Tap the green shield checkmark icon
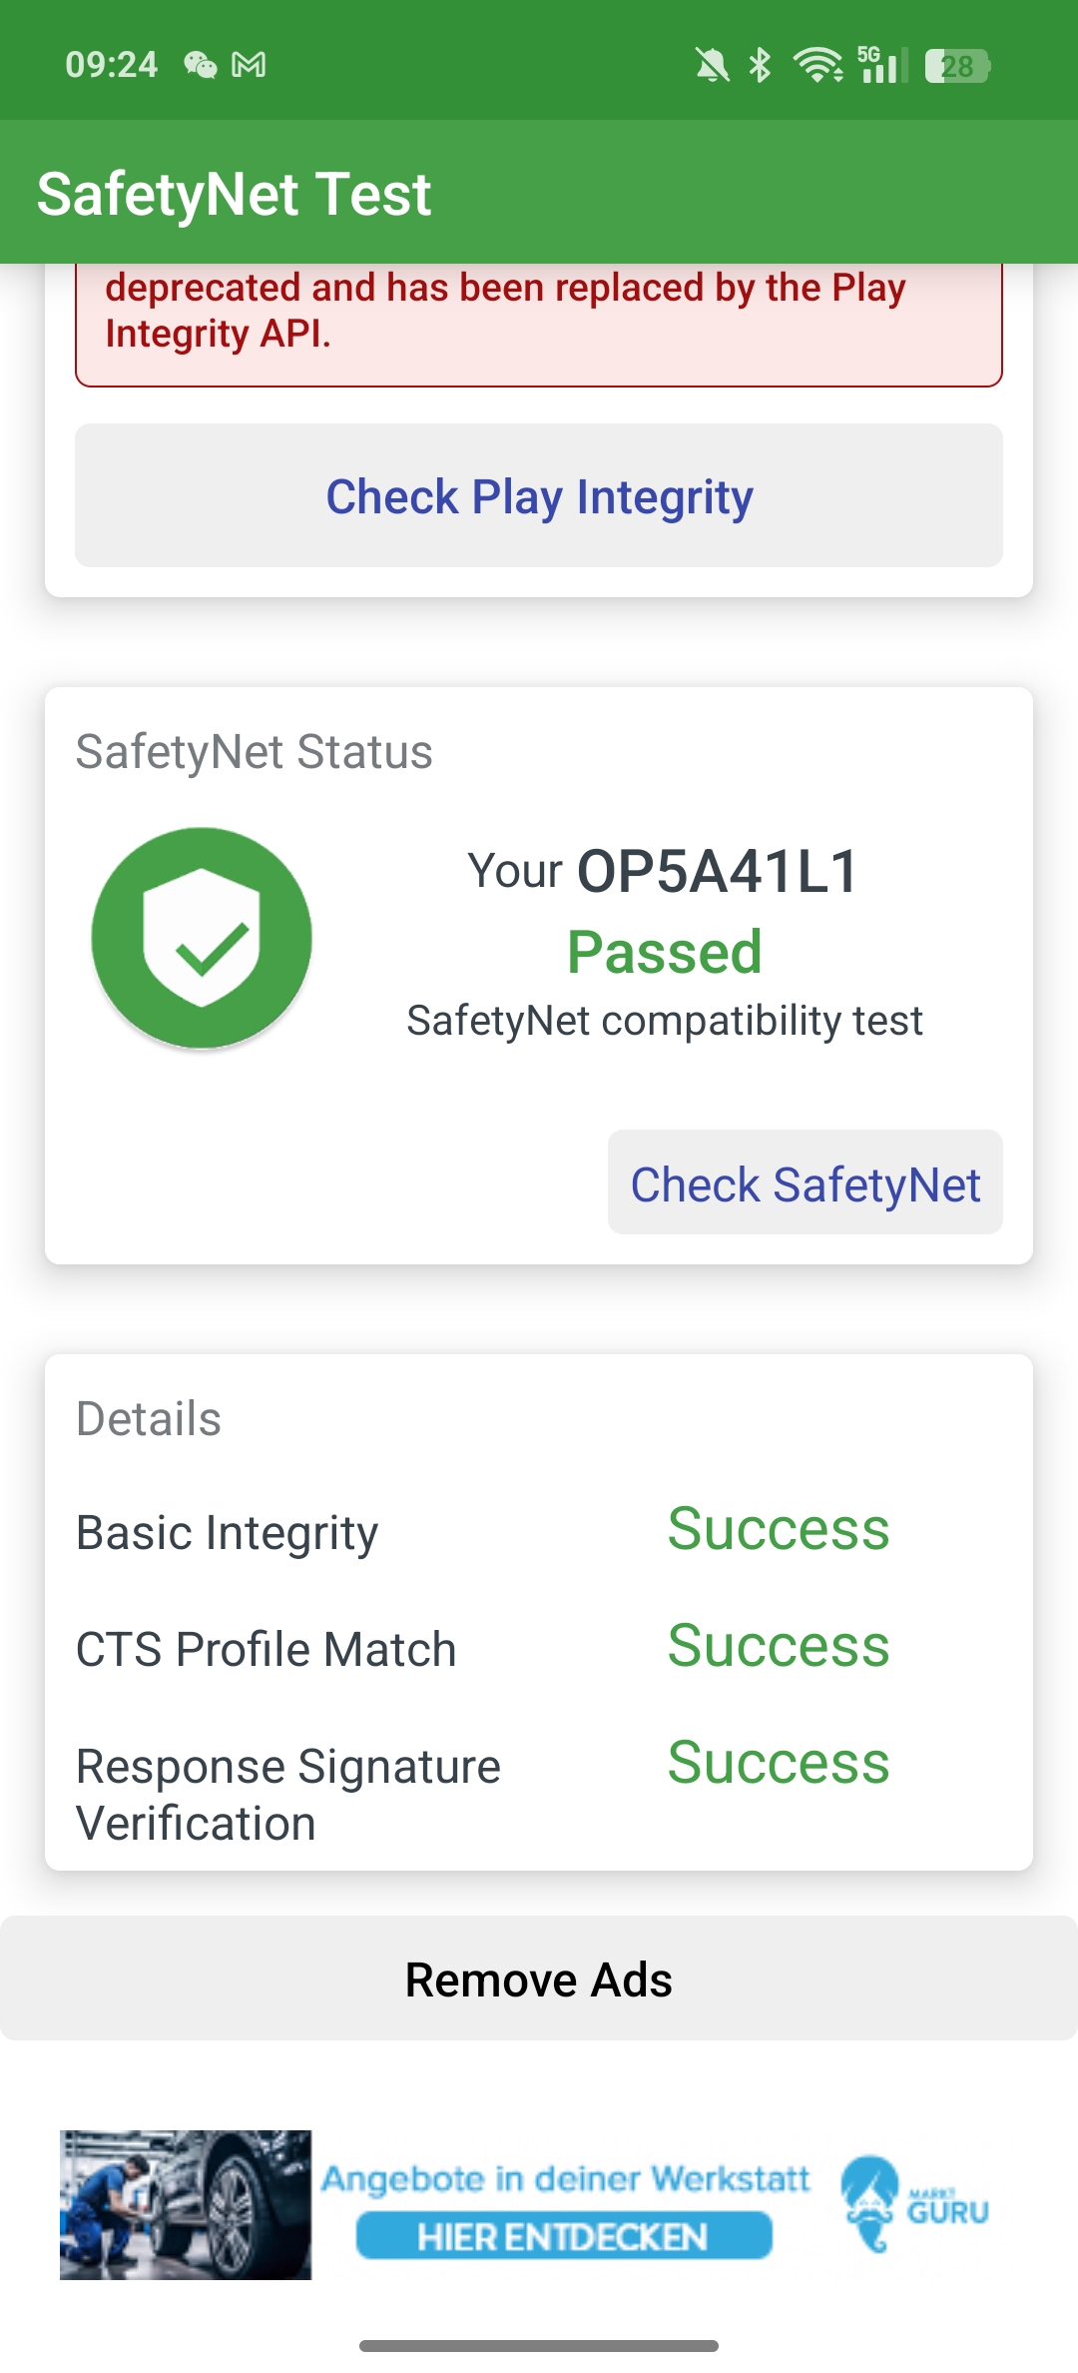The height and width of the screenshot is (2373, 1078). click(202, 937)
